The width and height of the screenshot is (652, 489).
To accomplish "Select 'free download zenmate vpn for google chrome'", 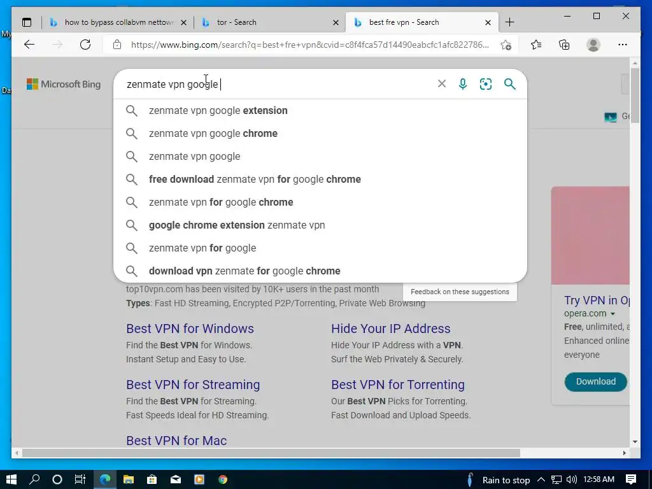I will 320,179.
